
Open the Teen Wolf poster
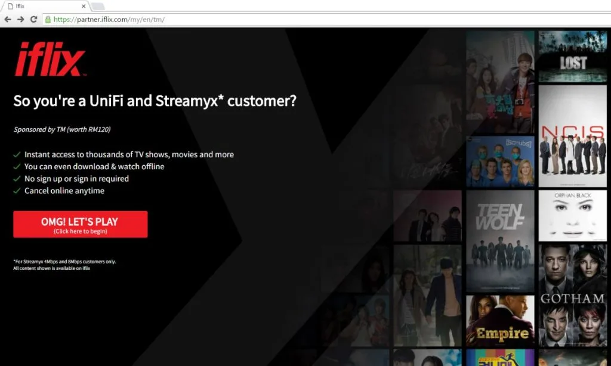[501, 241]
